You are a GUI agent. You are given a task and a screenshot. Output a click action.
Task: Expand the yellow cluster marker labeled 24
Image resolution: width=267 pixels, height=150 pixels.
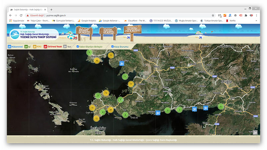point(110,109)
